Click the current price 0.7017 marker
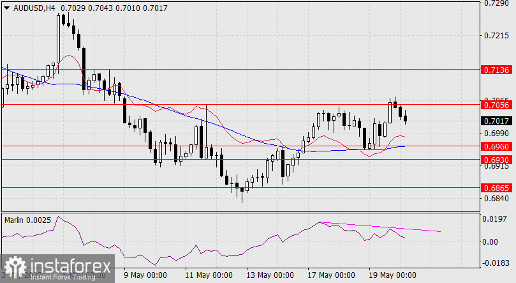The width and height of the screenshot is (516, 283). pos(496,121)
